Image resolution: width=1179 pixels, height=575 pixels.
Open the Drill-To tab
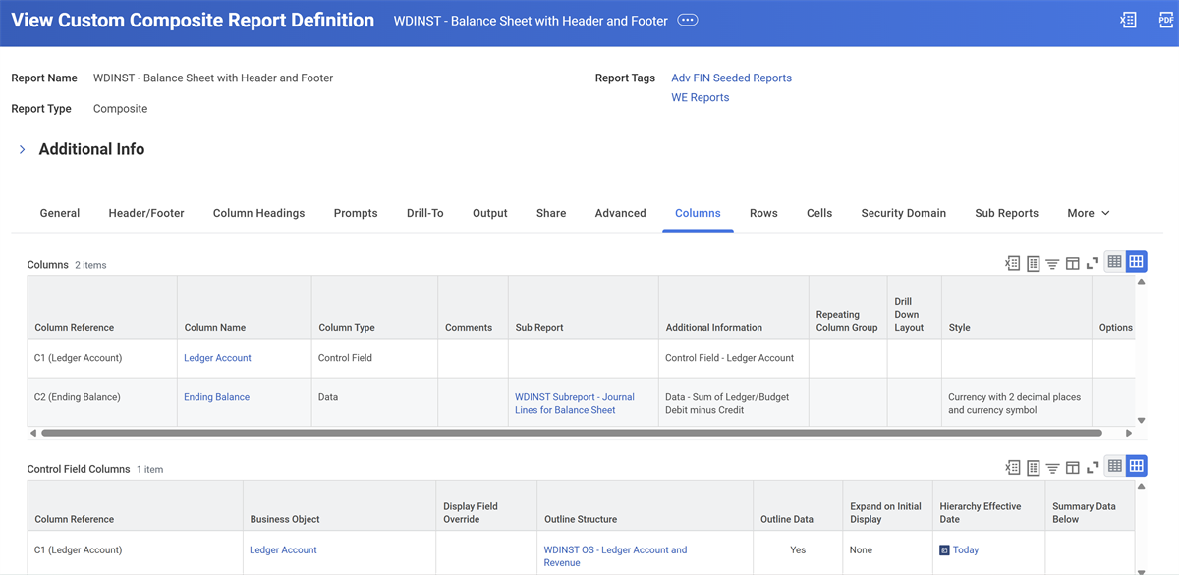pos(425,213)
